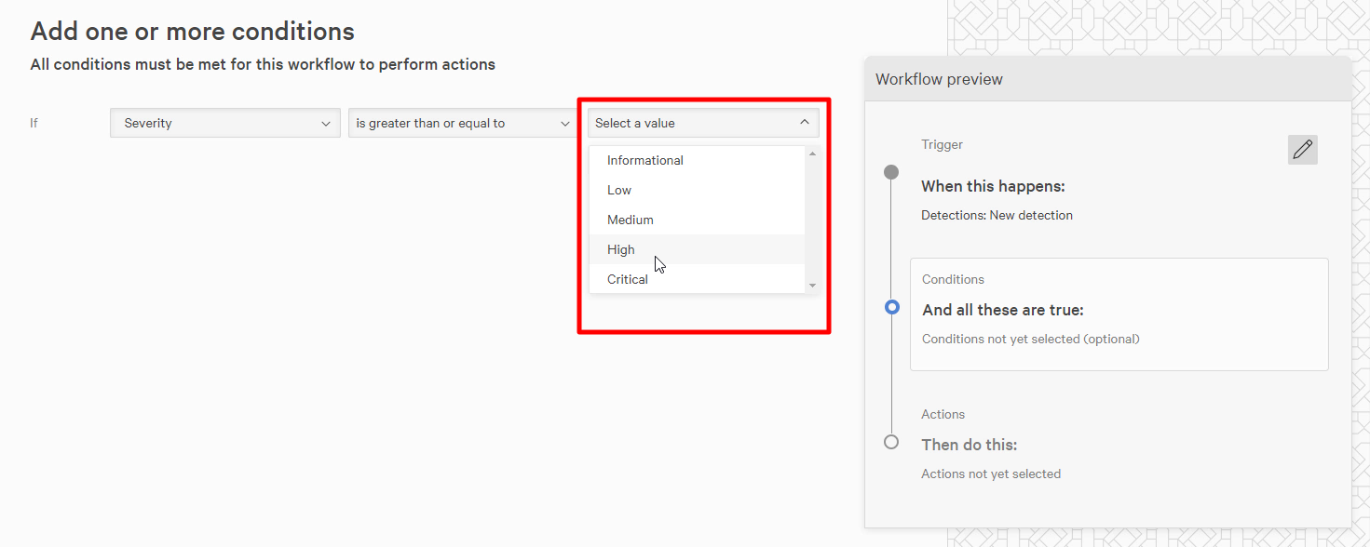Choose Low severity option

619,190
